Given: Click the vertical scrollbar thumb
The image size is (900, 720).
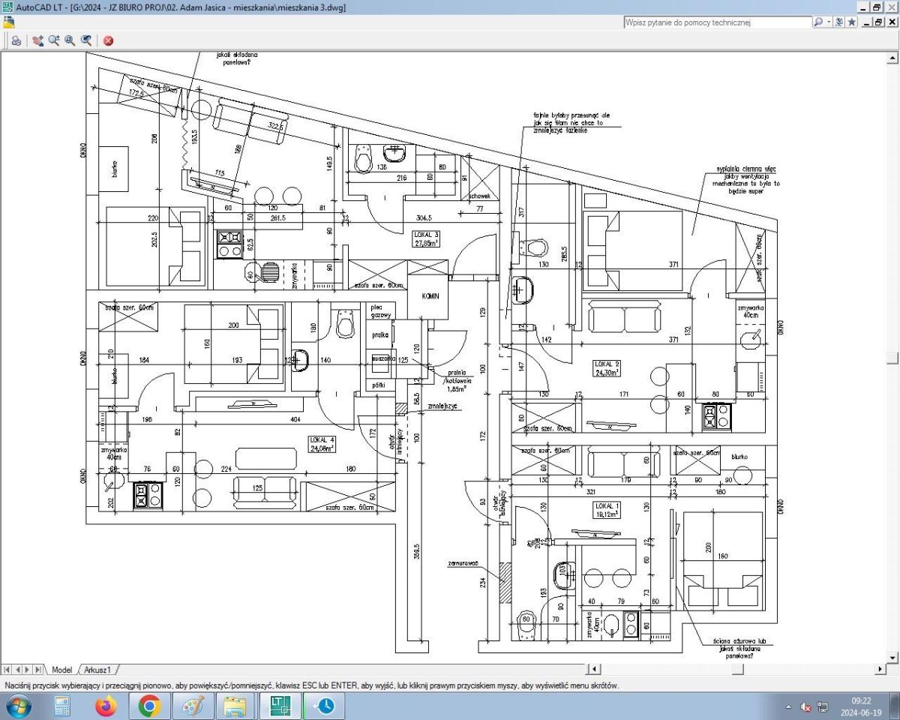Looking at the screenshot, I should (893, 358).
